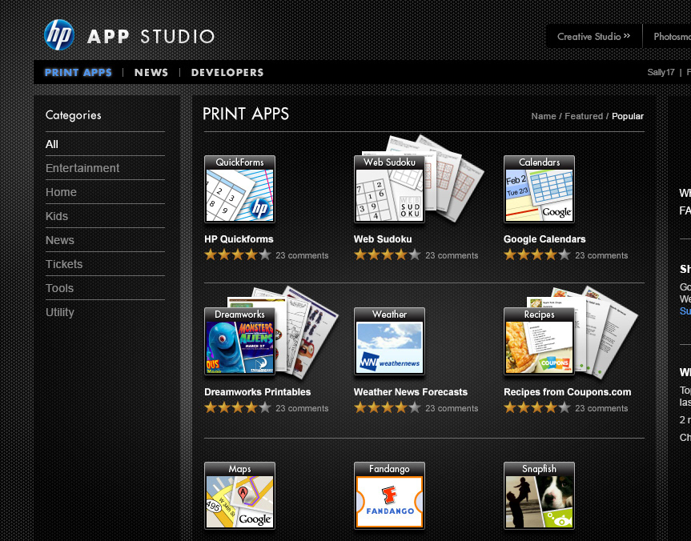Open the Fandango app icon

point(390,495)
